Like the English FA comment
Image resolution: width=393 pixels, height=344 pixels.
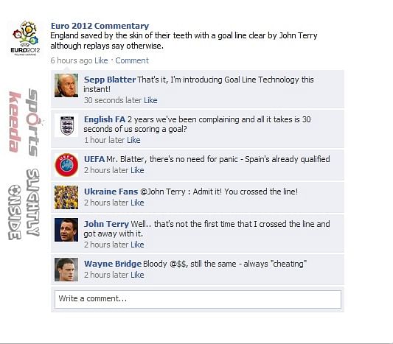[133, 140]
